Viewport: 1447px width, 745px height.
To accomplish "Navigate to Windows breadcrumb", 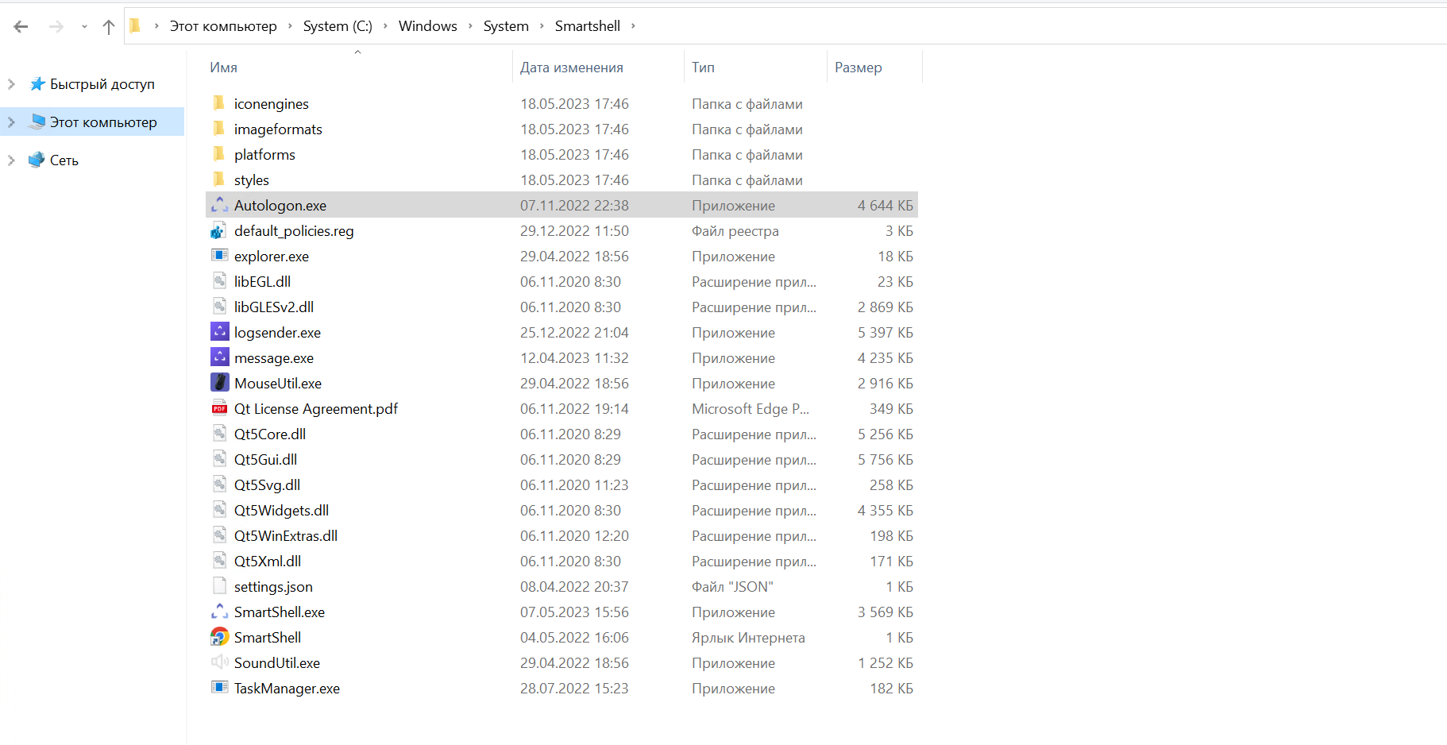I will (x=427, y=26).
